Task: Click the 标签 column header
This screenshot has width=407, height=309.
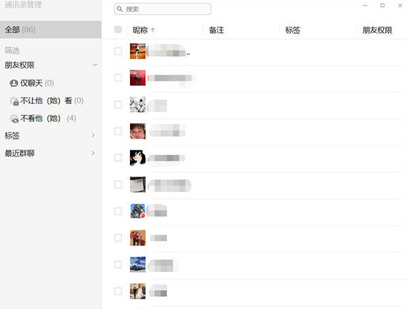Action: (293, 30)
